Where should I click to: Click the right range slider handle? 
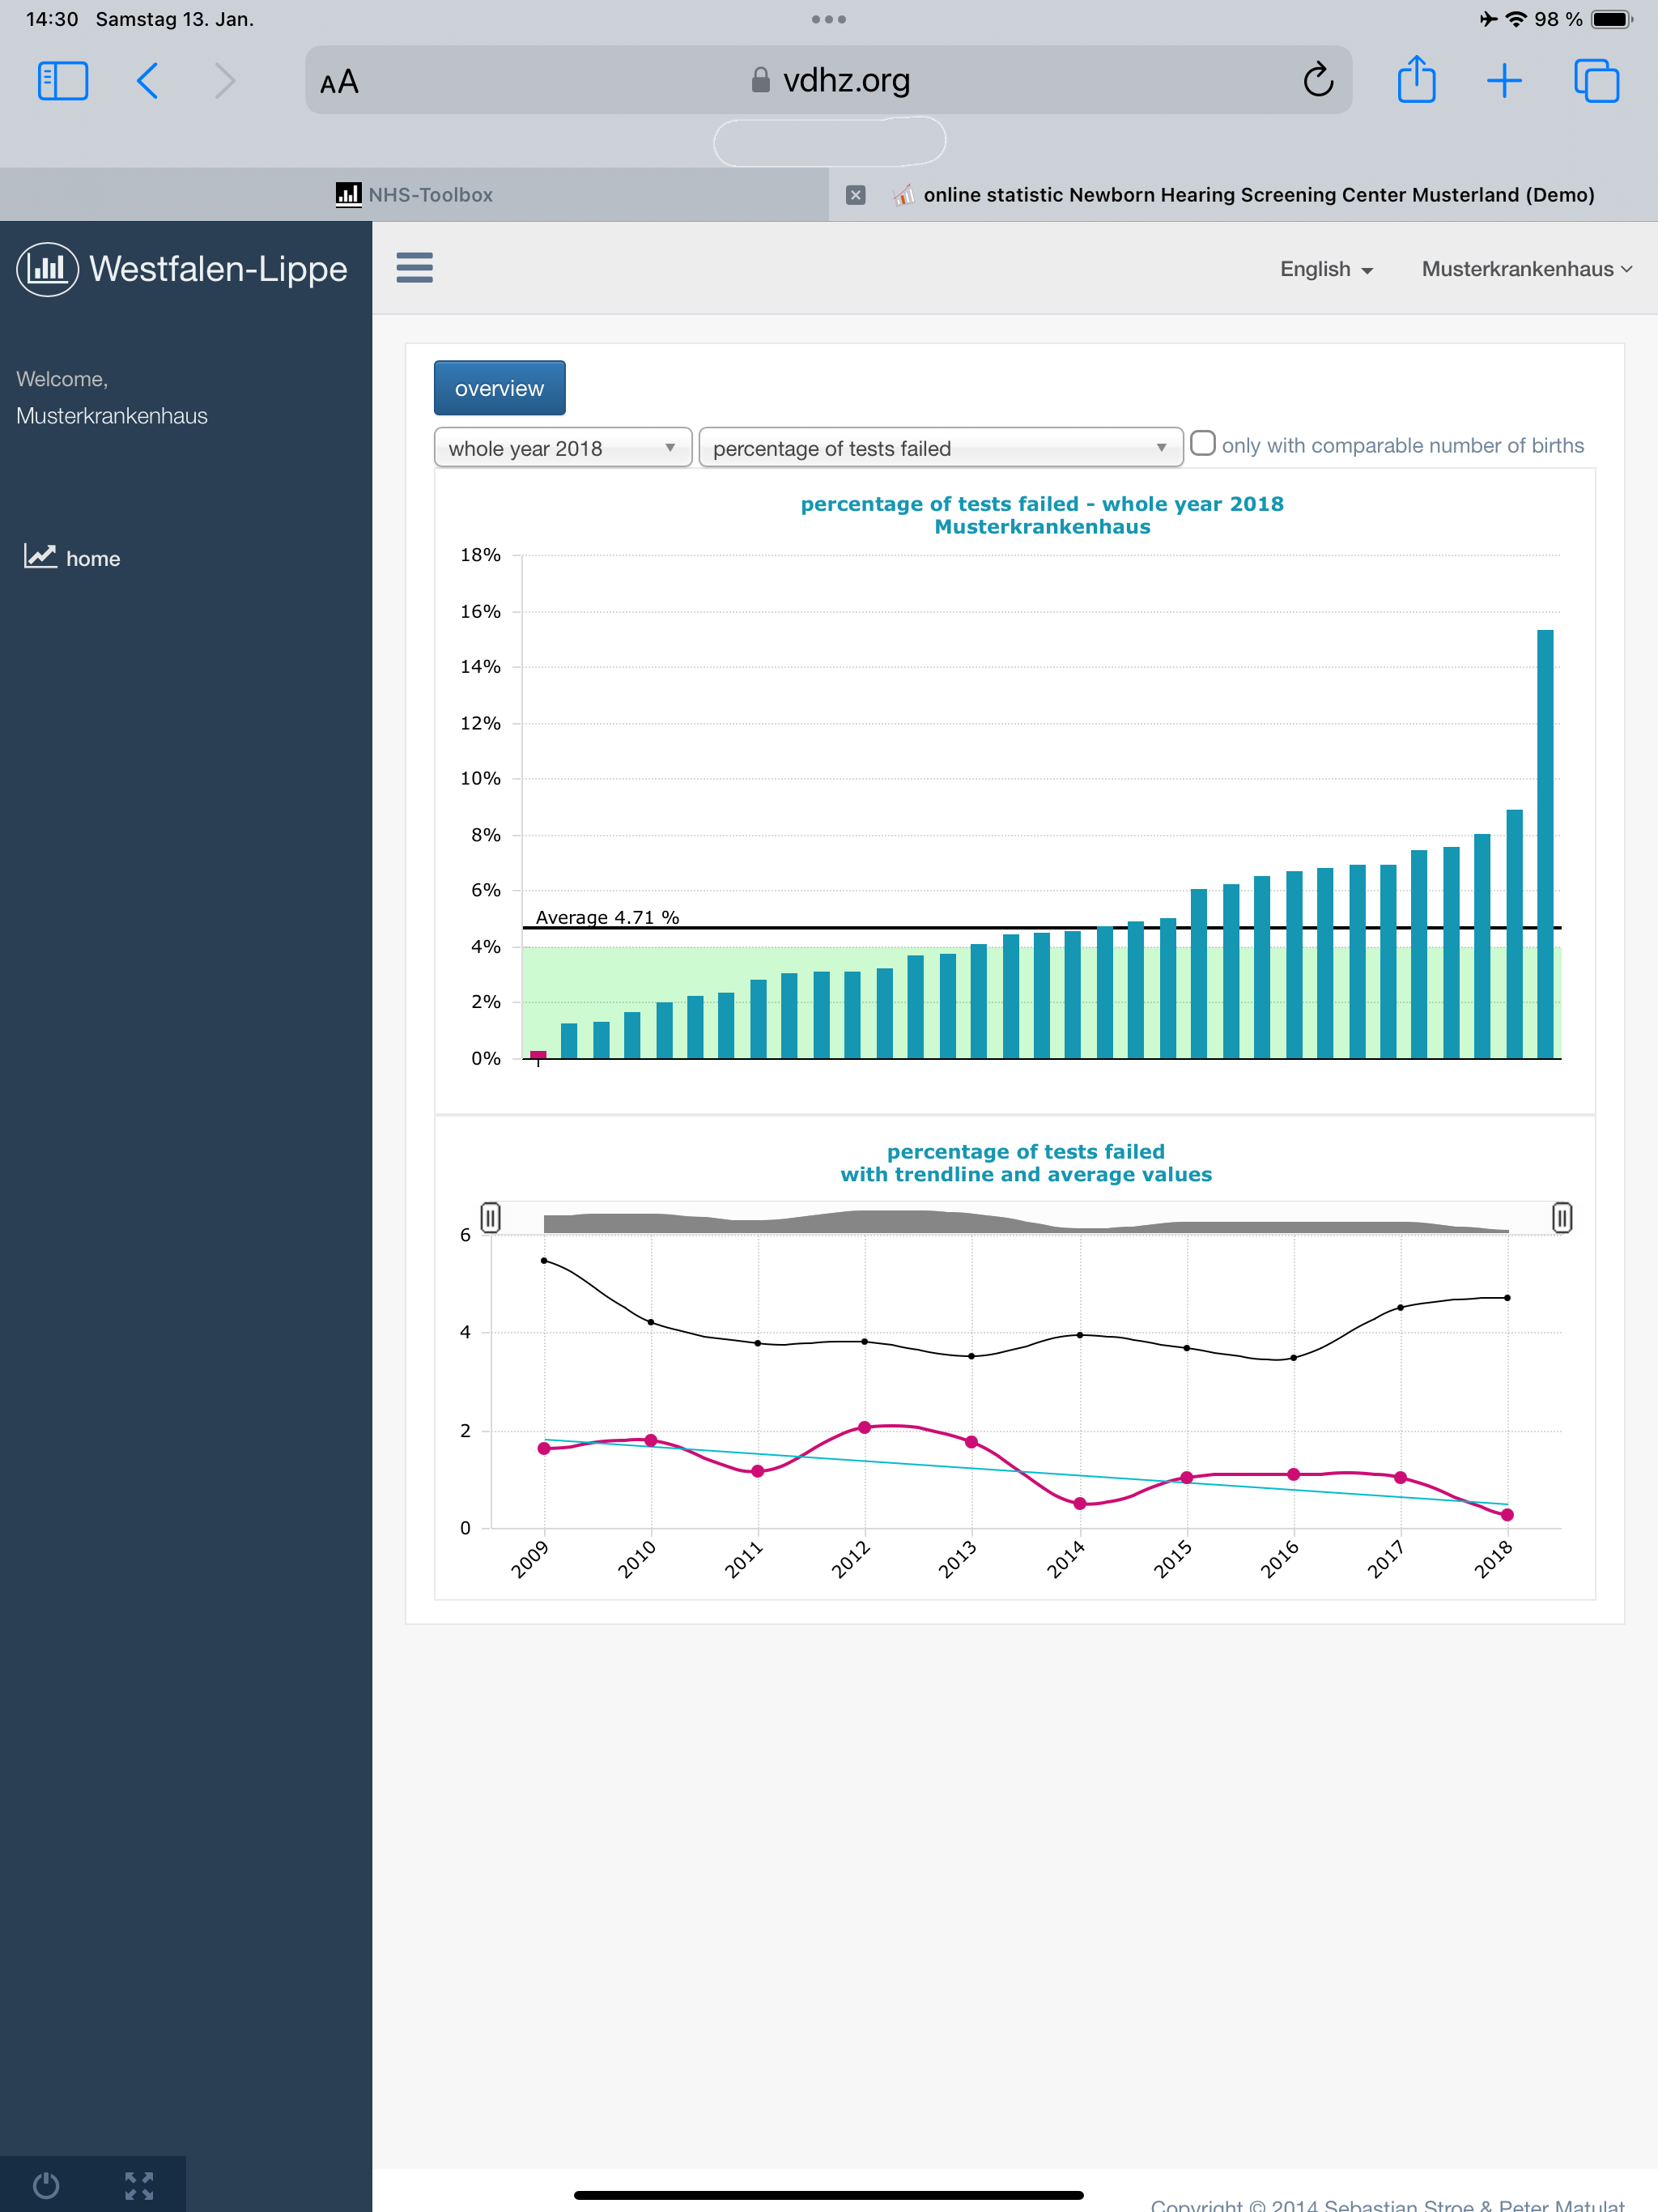pos(1561,1217)
